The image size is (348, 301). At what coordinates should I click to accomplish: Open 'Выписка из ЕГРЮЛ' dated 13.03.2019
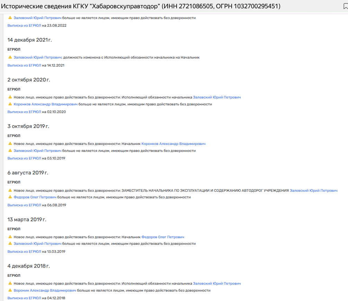(24, 251)
